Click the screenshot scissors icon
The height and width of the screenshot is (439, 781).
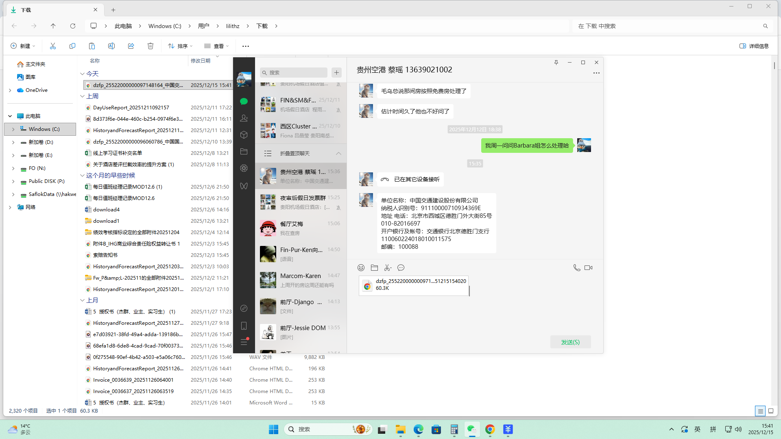click(x=387, y=267)
